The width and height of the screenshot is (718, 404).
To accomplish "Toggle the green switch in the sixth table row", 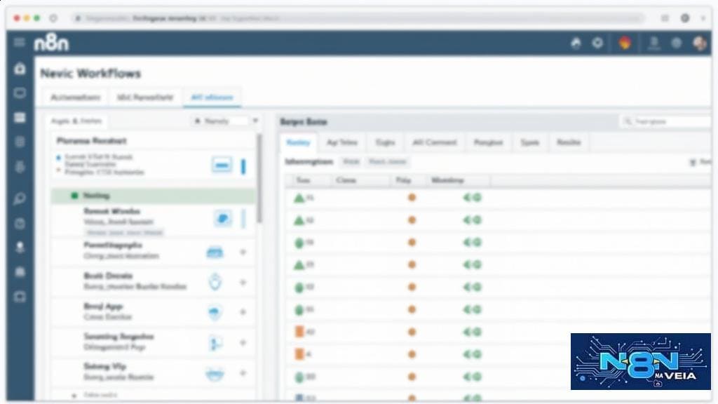I will click(x=473, y=309).
